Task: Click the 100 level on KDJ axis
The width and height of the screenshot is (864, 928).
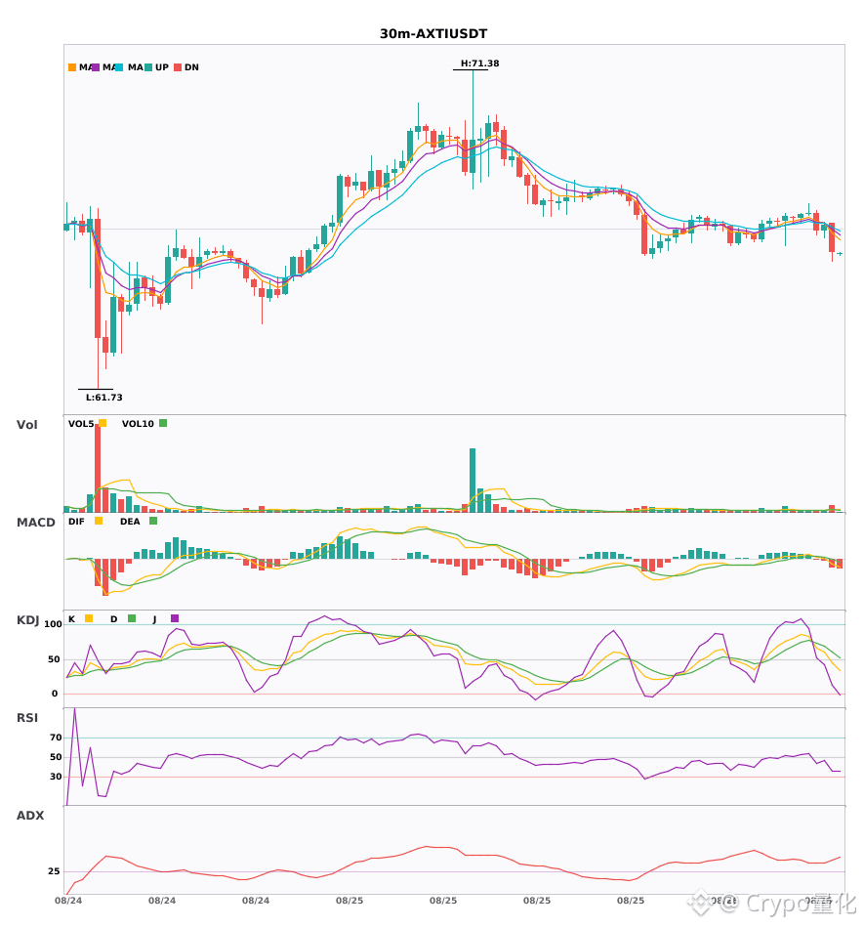Action: pyautogui.click(x=54, y=624)
